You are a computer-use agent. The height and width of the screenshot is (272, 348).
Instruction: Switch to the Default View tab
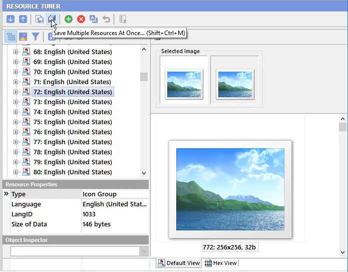click(x=179, y=263)
